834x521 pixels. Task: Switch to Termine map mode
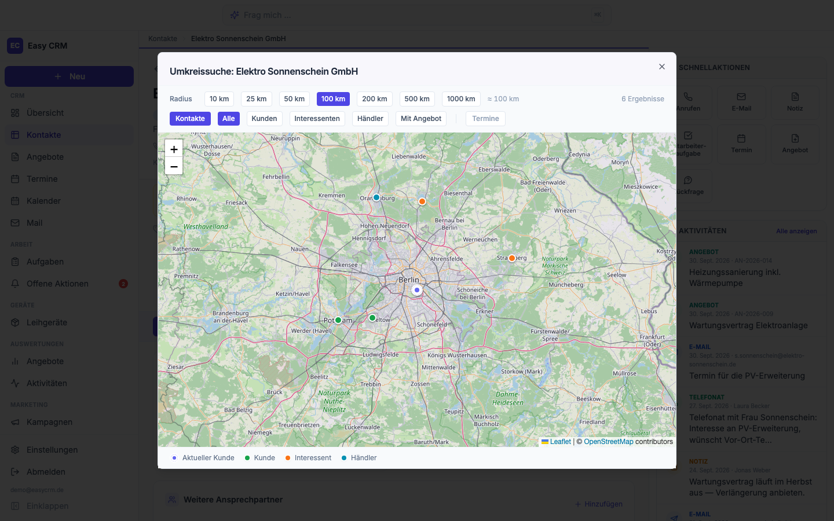click(485, 119)
